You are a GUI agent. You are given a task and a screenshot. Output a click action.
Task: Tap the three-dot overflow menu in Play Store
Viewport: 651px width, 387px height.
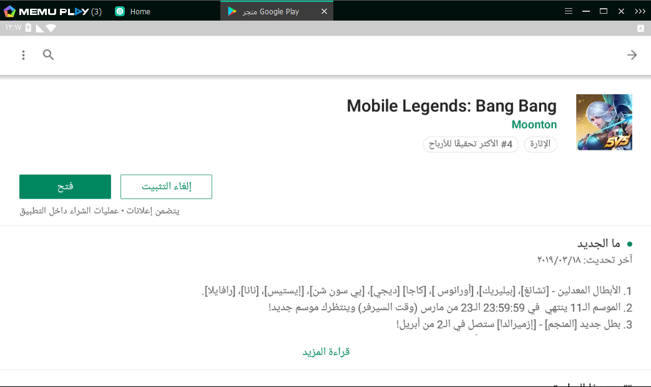23,55
